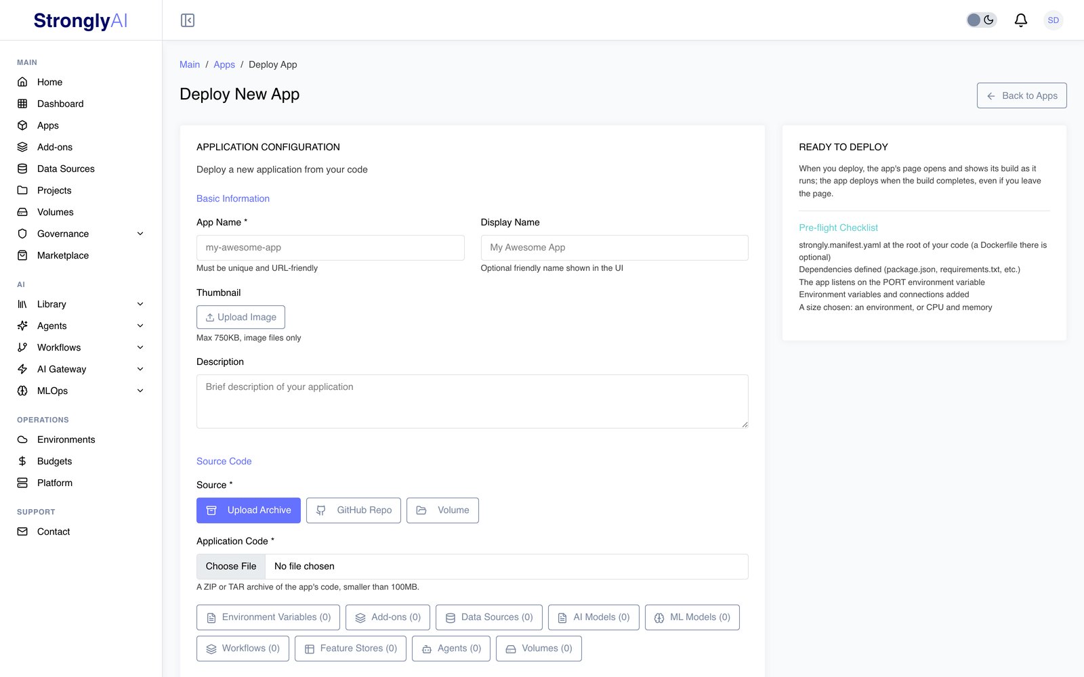Click the Contact envelope icon
The width and height of the screenshot is (1084, 677).
tap(22, 531)
